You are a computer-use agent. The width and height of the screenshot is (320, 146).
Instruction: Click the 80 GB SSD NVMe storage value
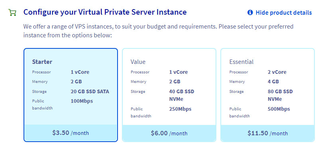[280, 95]
